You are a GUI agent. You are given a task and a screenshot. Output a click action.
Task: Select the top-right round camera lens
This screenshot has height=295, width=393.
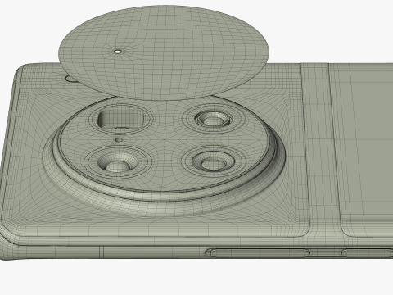click(214, 119)
